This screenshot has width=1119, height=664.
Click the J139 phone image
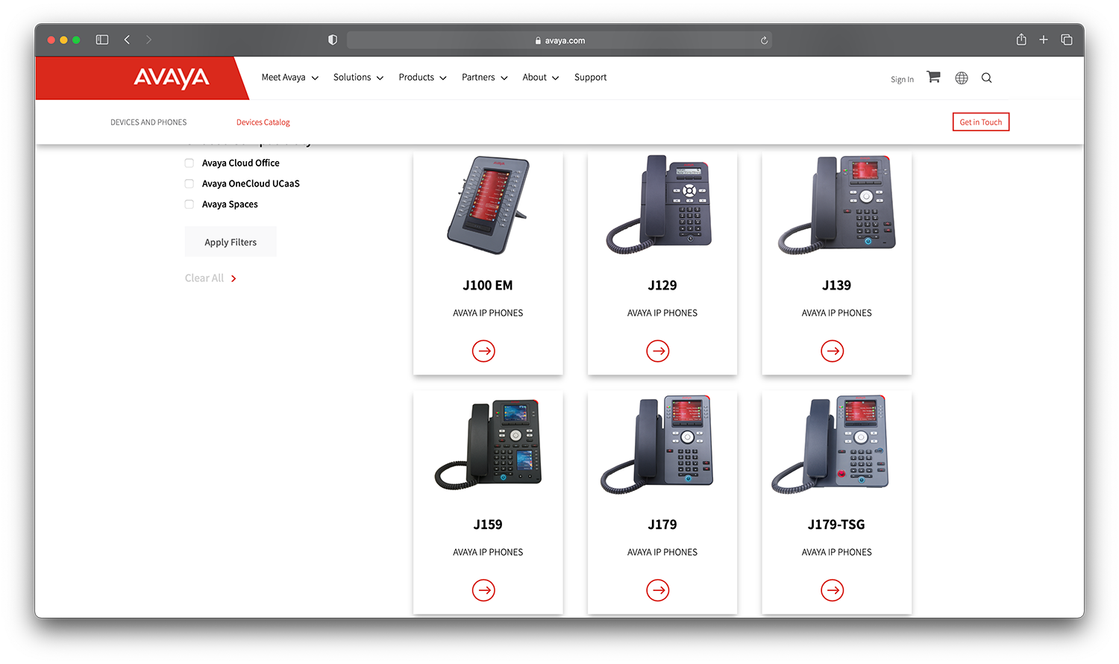point(836,204)
